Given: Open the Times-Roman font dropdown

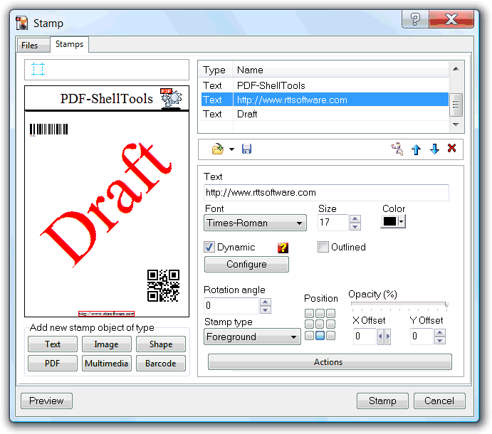Looking at the screenshot, I should click(x=255, y=223).
